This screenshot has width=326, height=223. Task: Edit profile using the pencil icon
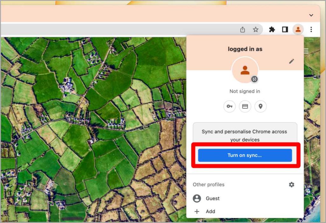point(292,61)
